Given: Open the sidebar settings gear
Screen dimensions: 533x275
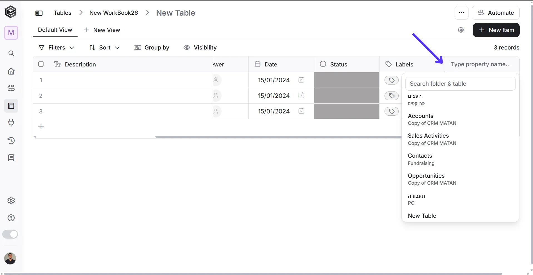Looking at the screenshot, I should (x=11, y=200).
